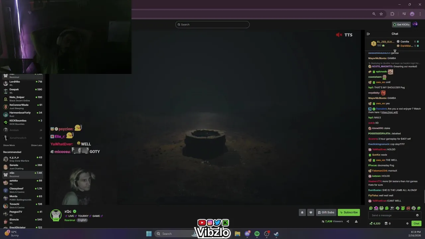Open the Chrome three-dot menu

419,14
